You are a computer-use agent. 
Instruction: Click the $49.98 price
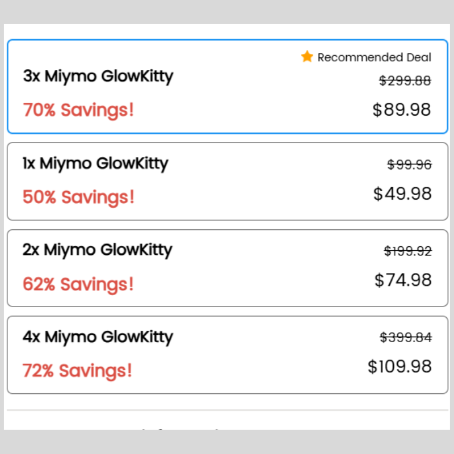point(402,194)
